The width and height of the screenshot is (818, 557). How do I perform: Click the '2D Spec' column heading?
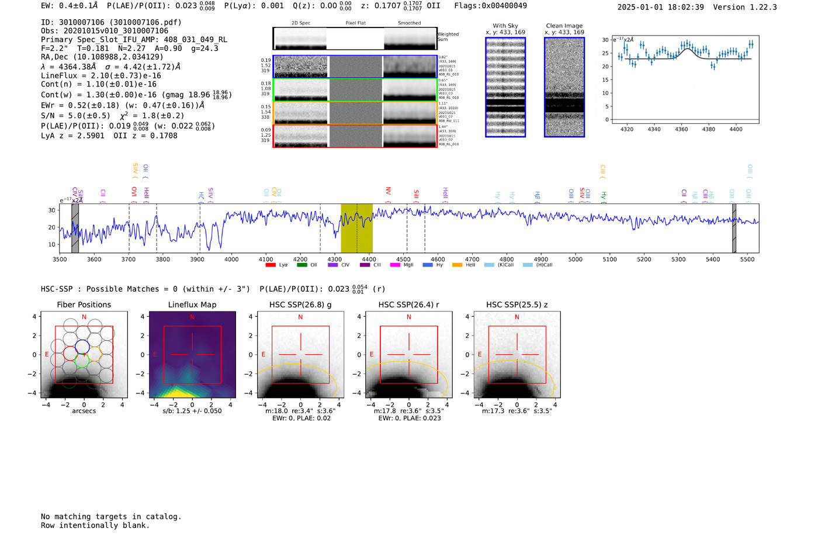pos(301,23)
